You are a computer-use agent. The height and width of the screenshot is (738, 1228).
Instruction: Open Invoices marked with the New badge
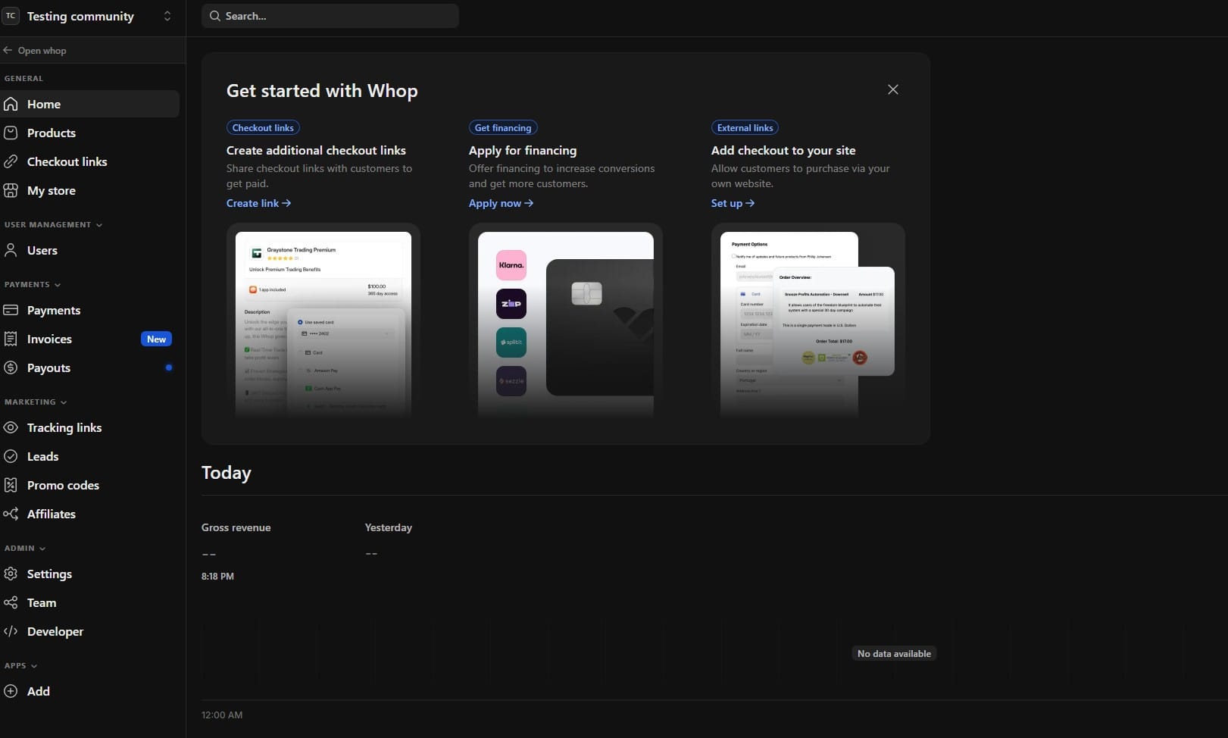click(49, 339)
